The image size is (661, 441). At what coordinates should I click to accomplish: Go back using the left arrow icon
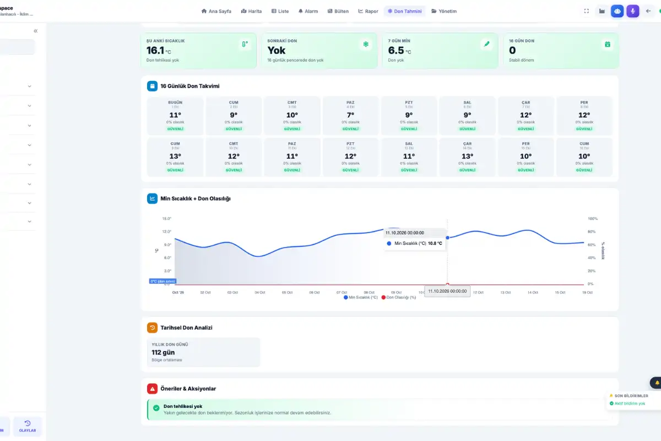(x=648, y=11)
